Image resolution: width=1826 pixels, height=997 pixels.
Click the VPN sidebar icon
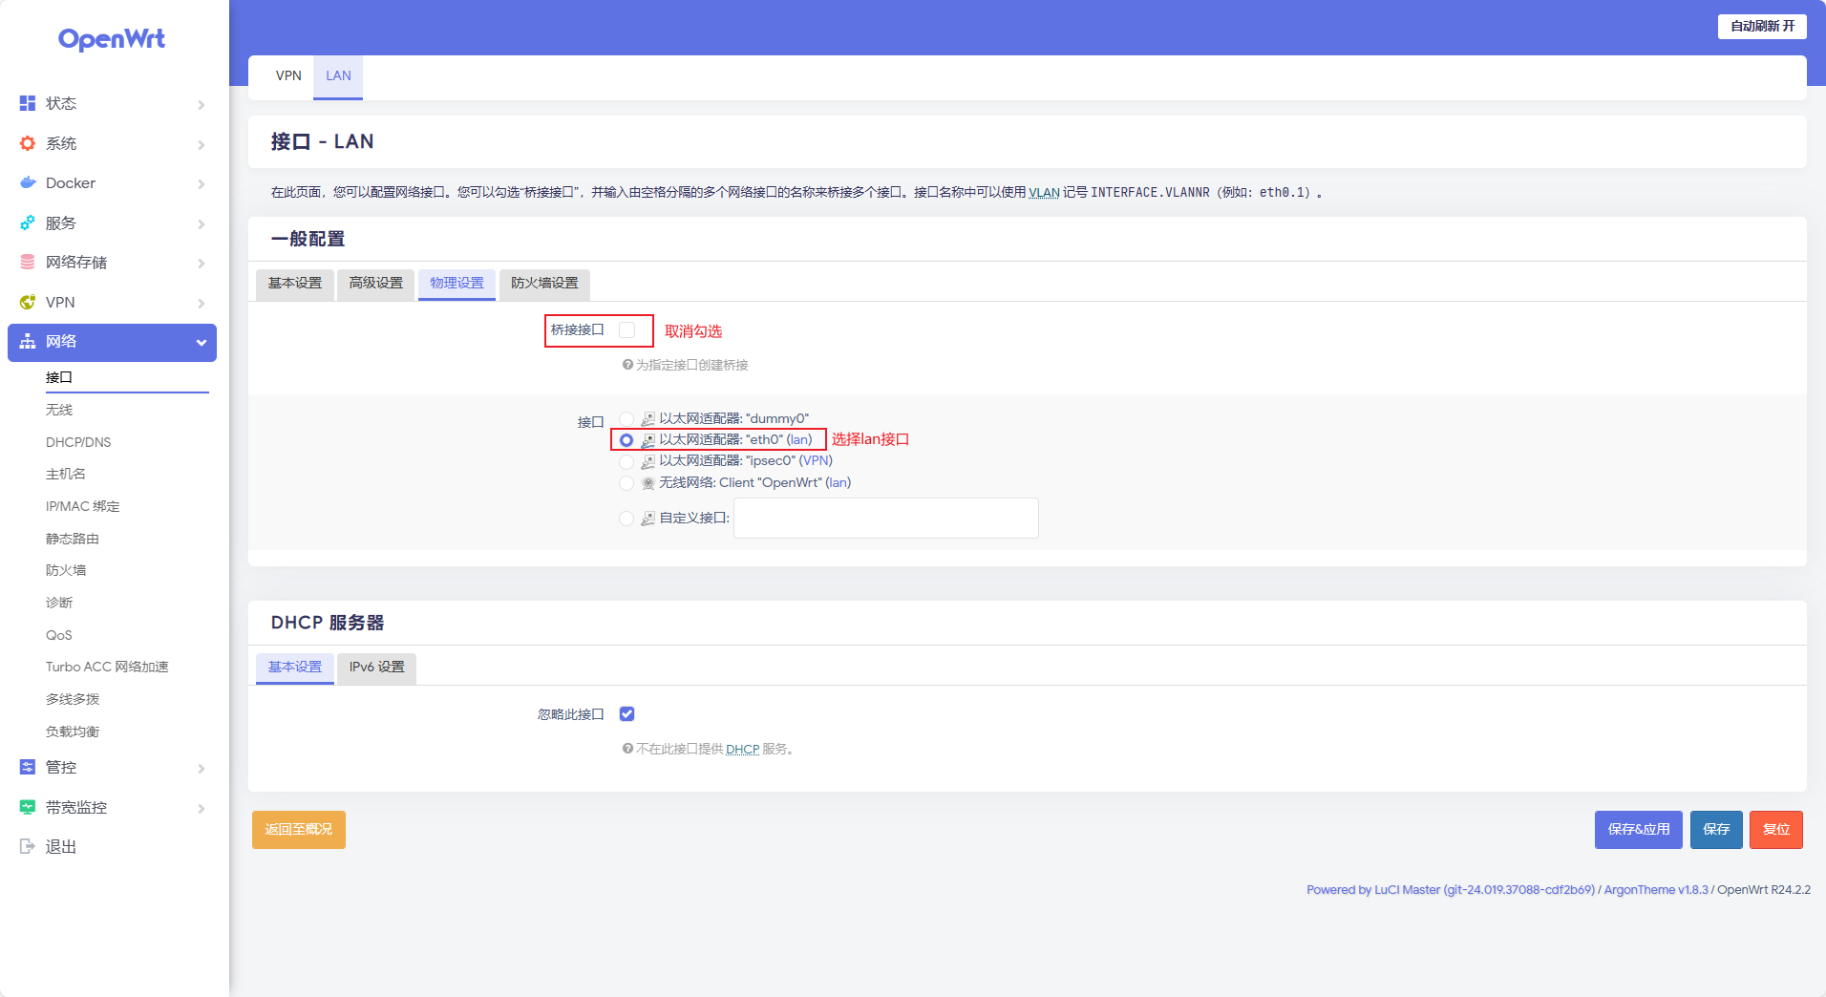click(28, 302)
